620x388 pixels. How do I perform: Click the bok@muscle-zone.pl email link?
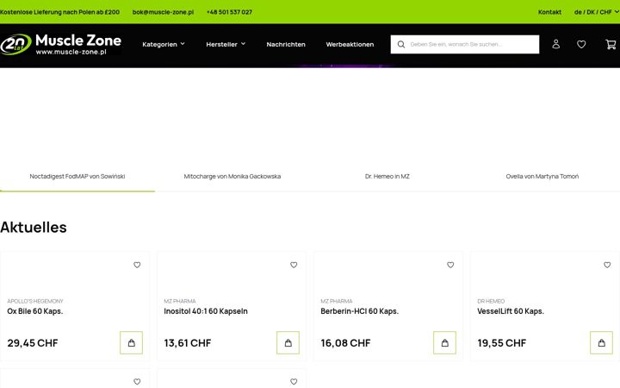pyautogui.click(x=163, y=12)
